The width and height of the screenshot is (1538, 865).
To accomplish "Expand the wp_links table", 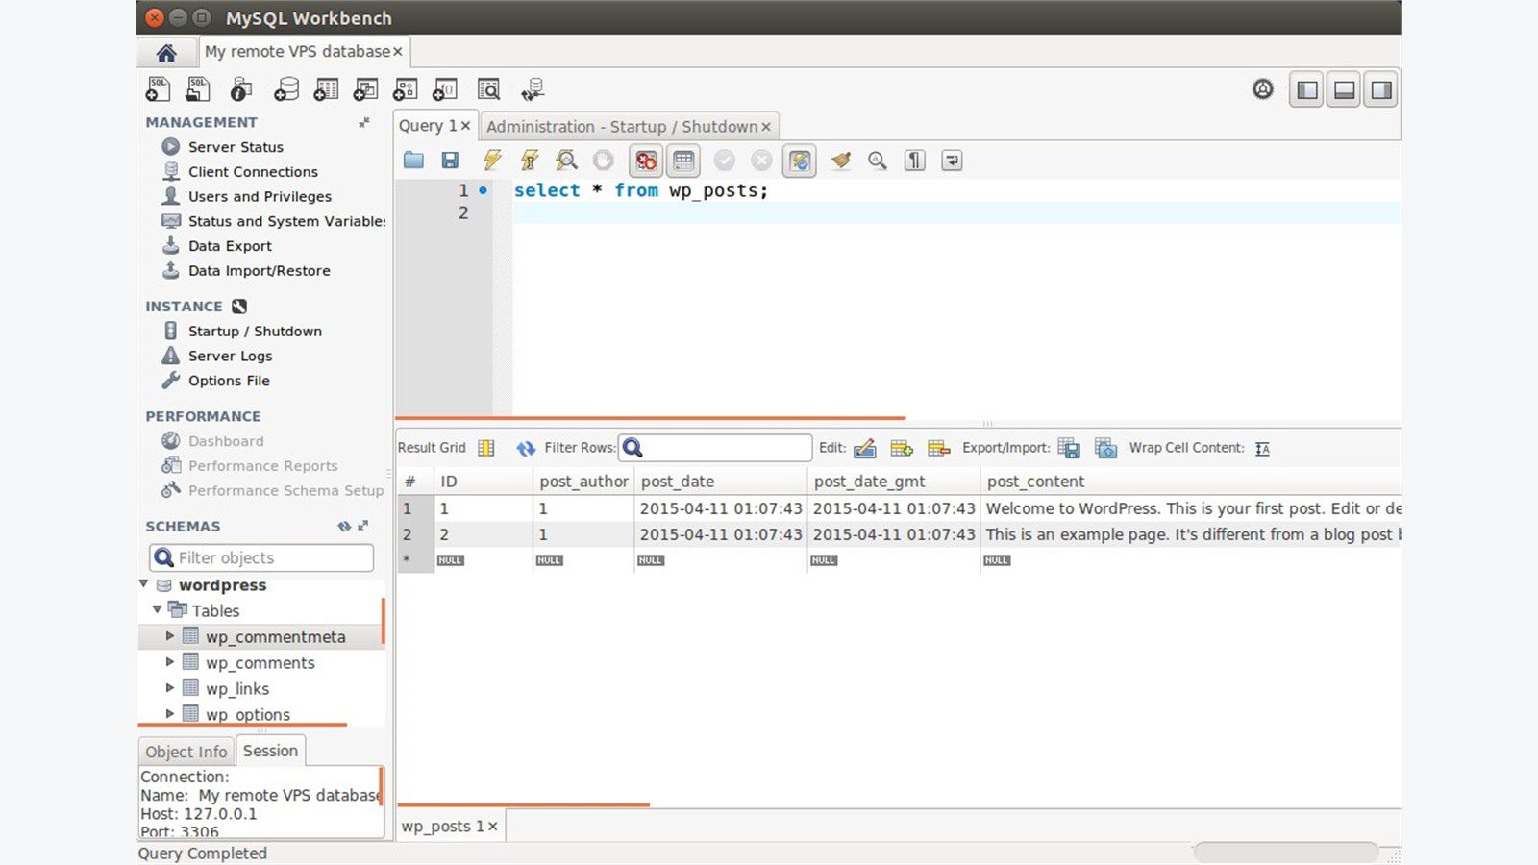I will [x=170, y=688].
